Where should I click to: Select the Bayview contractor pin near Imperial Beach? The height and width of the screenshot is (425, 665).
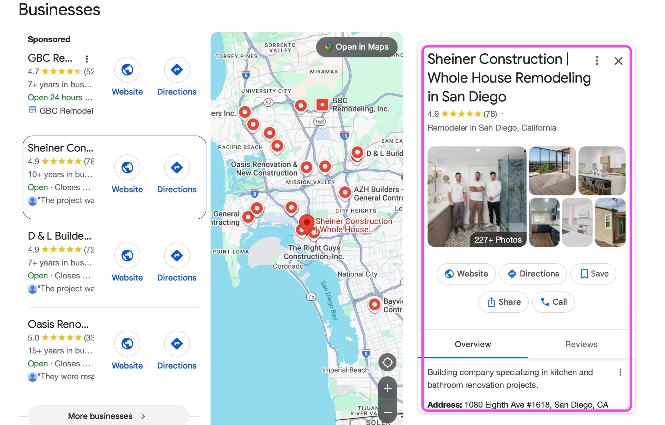(374, 305)
